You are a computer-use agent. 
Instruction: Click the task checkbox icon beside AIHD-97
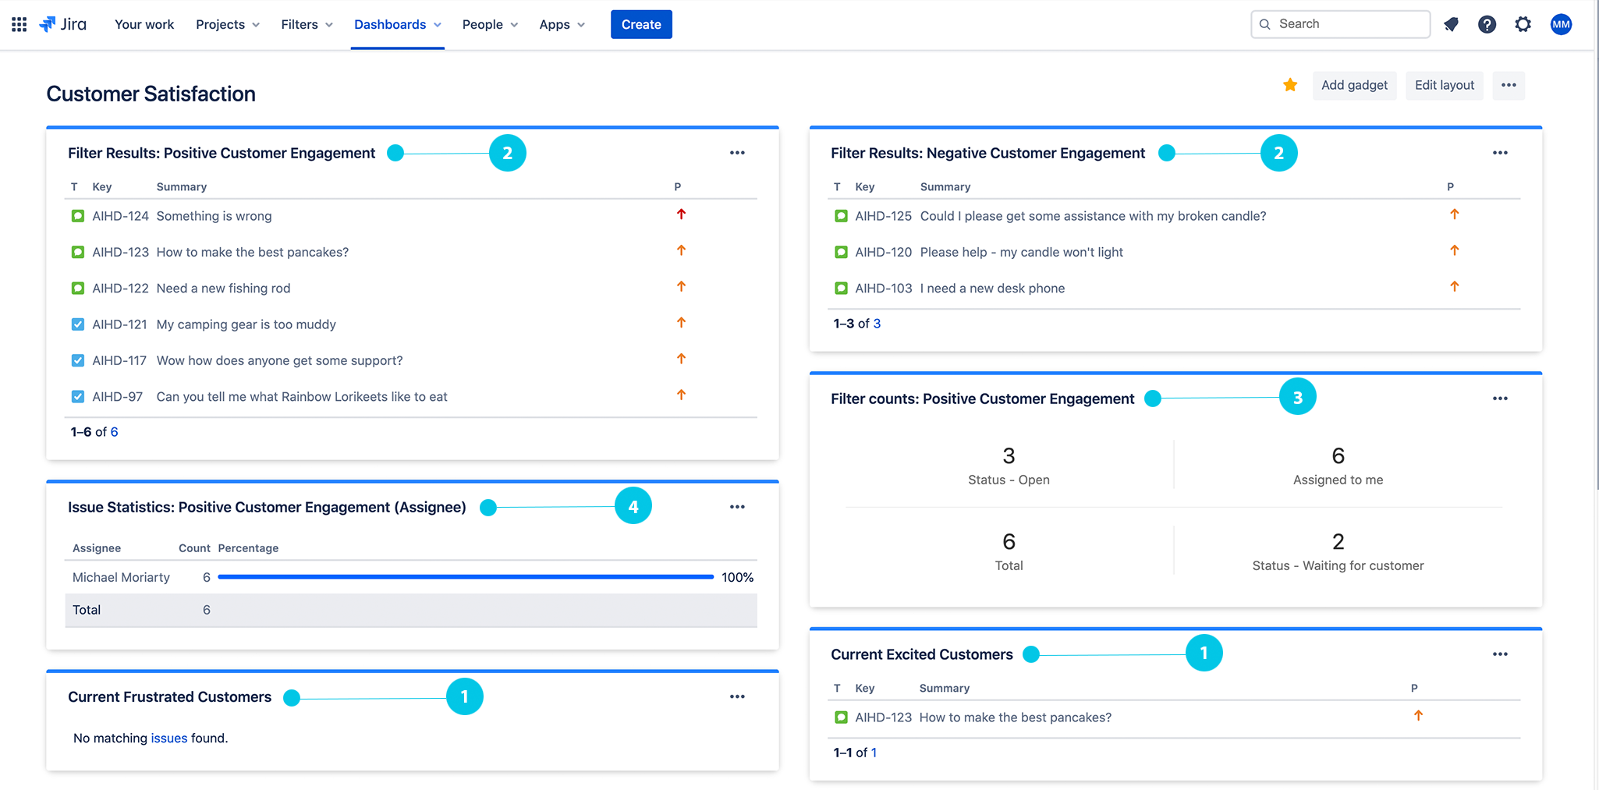click(x=77, y=396)
